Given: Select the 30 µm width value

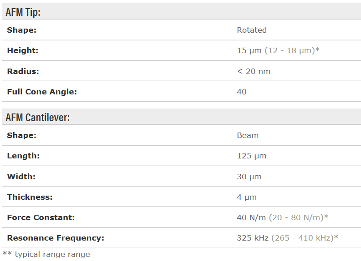Looking at the screenshot, I should tap(249, 177).
